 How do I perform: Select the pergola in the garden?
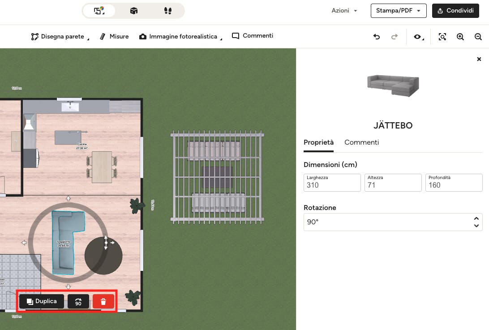[x=217, y=177]
